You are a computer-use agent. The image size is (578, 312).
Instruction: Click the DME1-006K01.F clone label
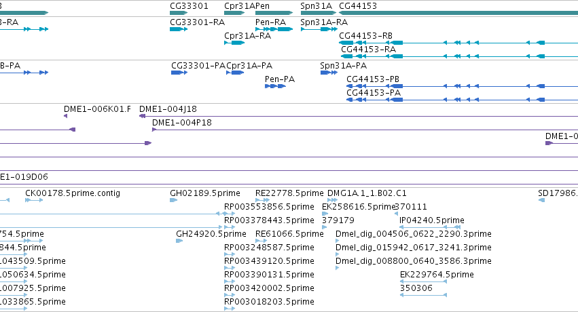pos(97,109)
